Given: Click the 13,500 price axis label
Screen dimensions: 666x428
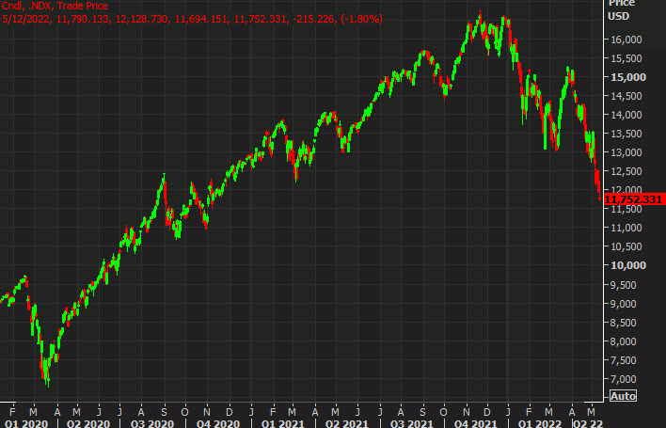Looking at the screenshot, I should [x=626, y=134].
